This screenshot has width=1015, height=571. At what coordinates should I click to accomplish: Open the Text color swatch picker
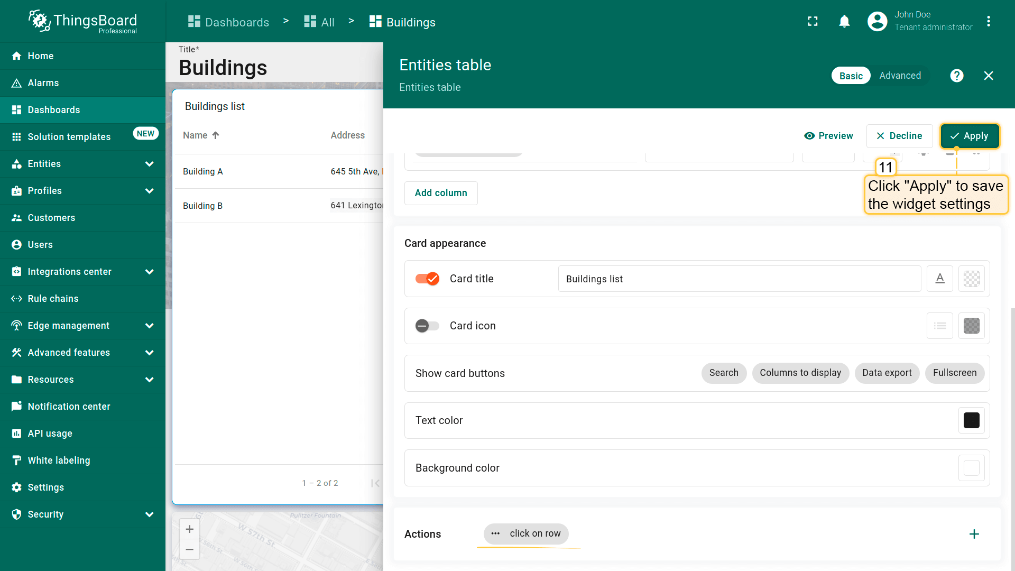click(x=971, y=420)
